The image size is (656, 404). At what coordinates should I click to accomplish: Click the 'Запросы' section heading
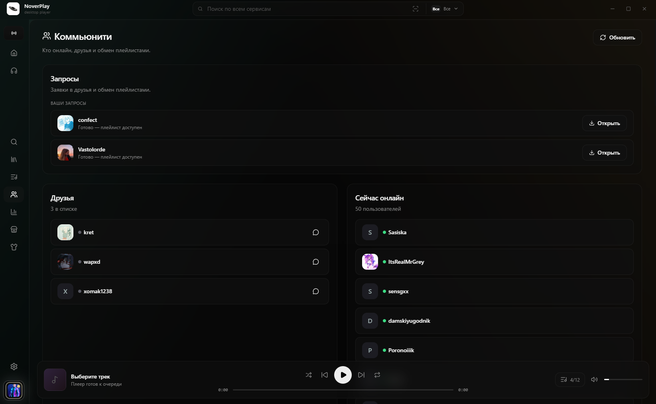tap(65, 79)
